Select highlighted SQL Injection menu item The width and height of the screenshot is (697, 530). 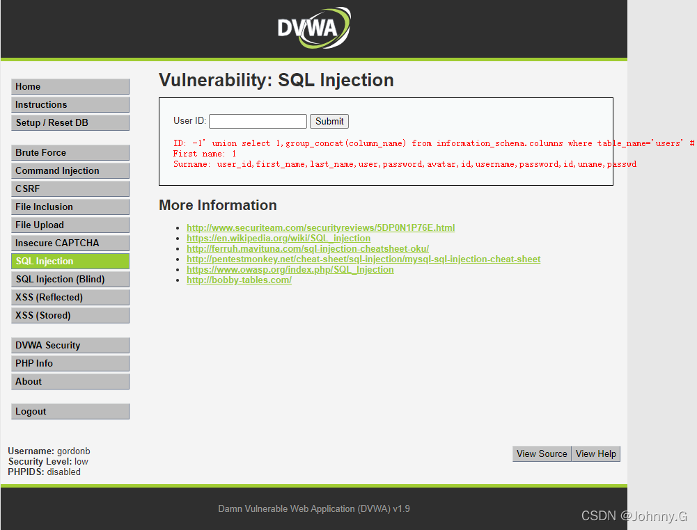[70, 261]
